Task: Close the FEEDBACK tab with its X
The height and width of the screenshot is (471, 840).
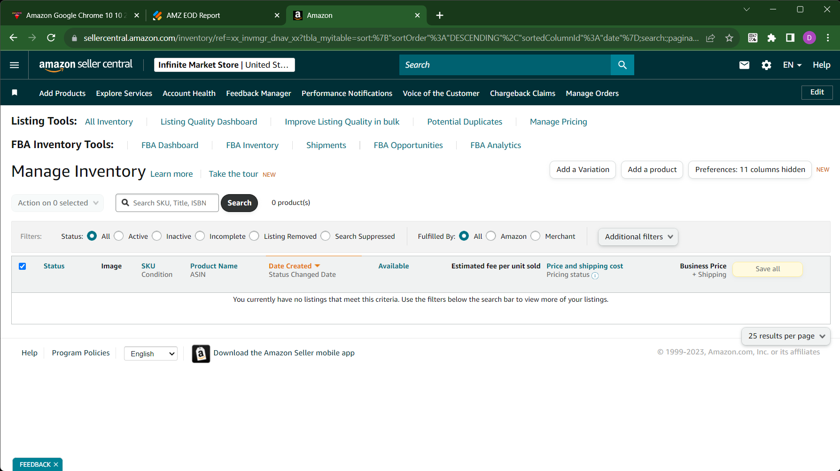Action: tap(56, 464)
